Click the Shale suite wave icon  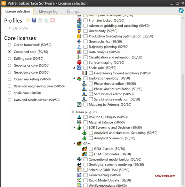pyautogui.click(x=79, y=68)
